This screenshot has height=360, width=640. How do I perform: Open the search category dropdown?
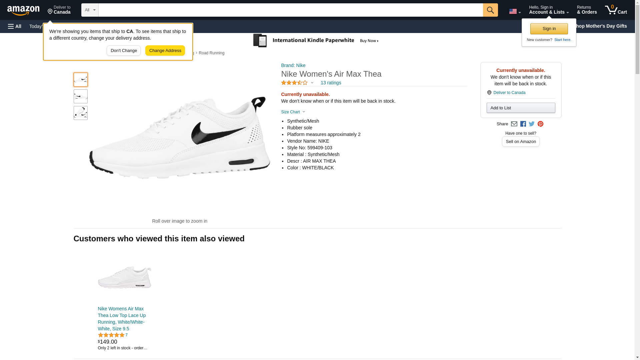tap(90, 10)
